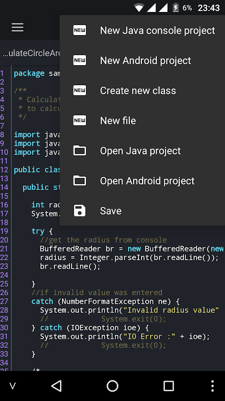
Task: Click the 'catch (IOException ioe)' line
Action: click(x=90, y=328)
